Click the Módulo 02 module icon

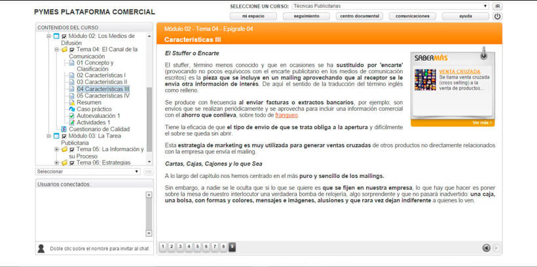point(57,36)
